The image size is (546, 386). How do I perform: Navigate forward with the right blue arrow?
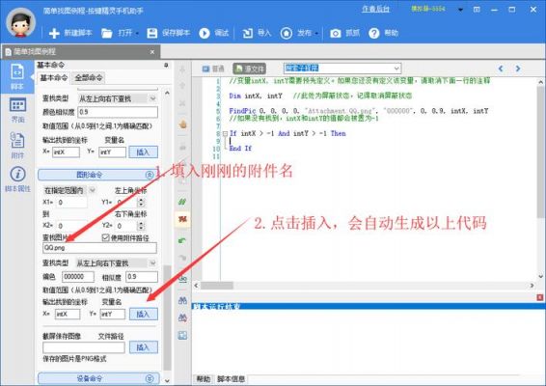coord(518,69)
